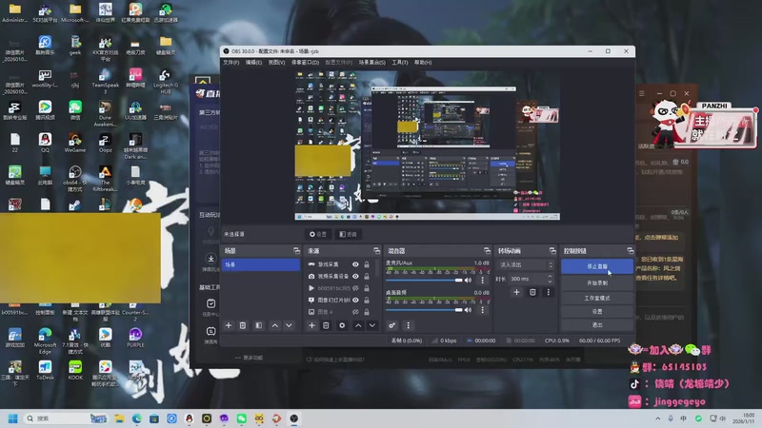Click 滤镜 filters button under preview
This screenshot has width=762, height=428.
click(x=348, y=234)
